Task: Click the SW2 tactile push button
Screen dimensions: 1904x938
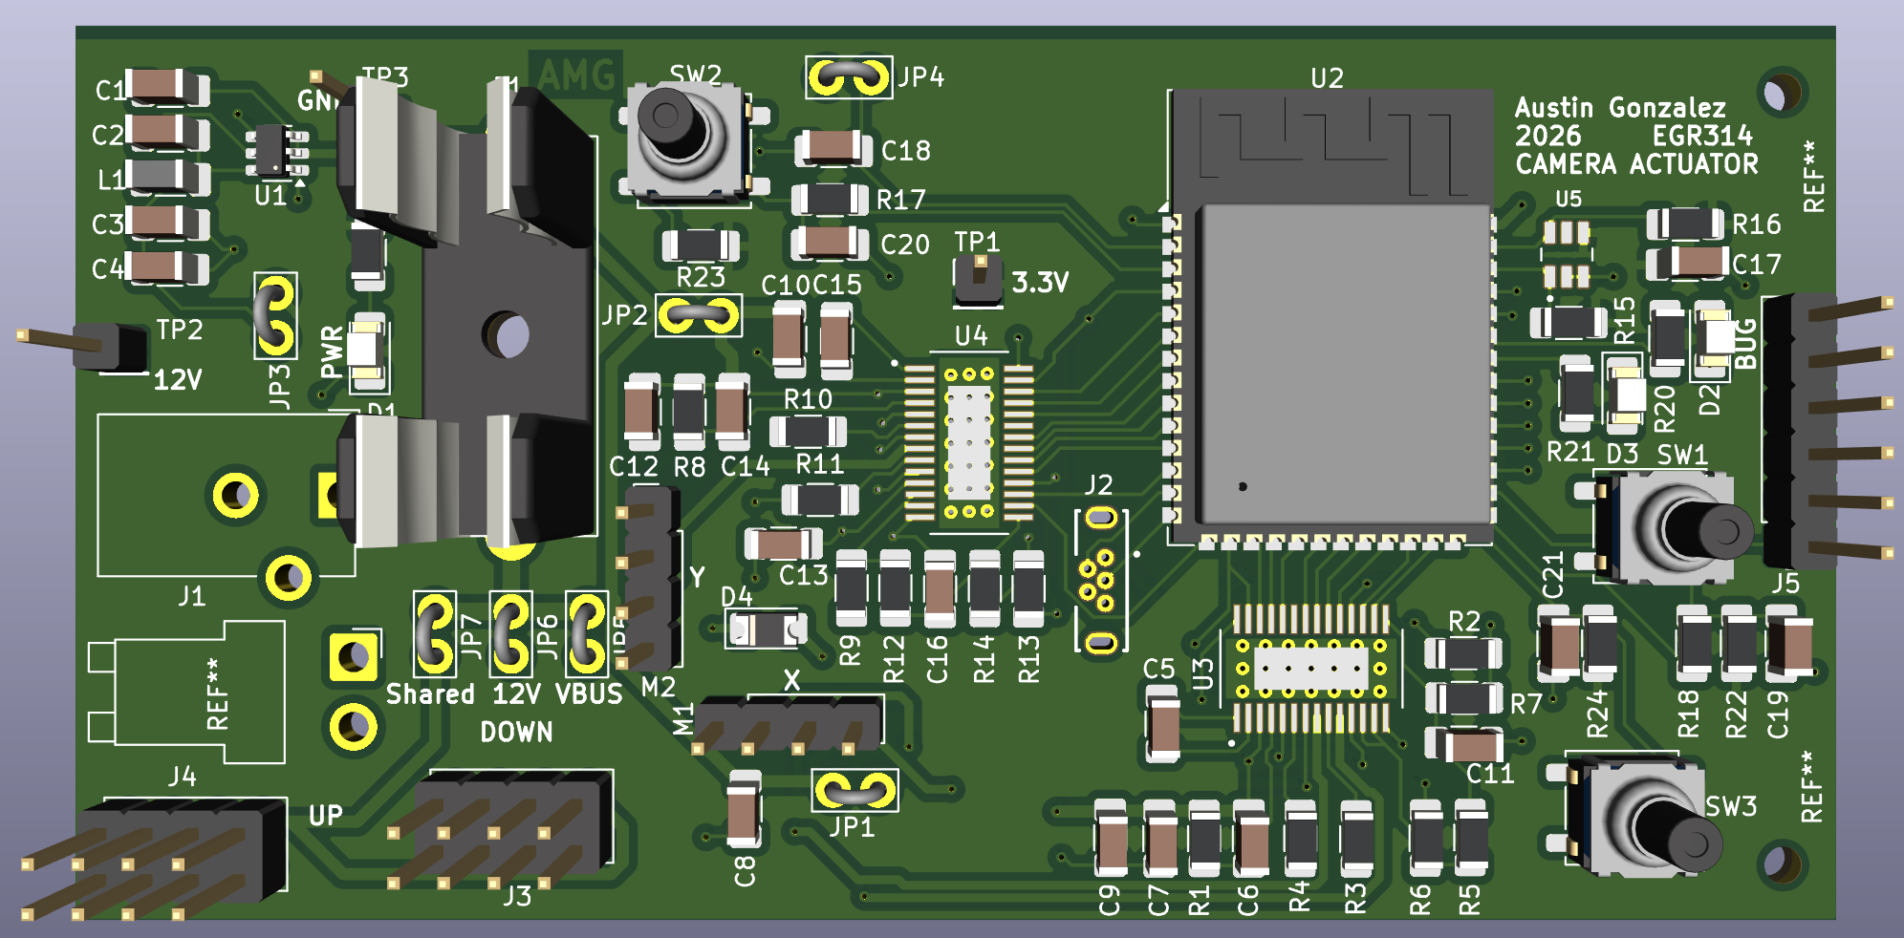Action: click(684, 139)
